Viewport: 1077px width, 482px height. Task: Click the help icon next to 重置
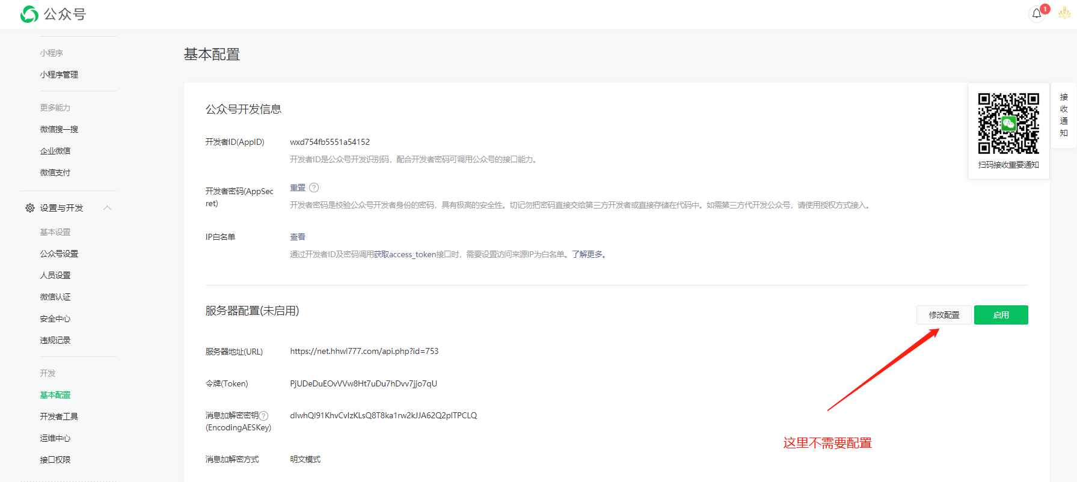[x=314, y=188]
